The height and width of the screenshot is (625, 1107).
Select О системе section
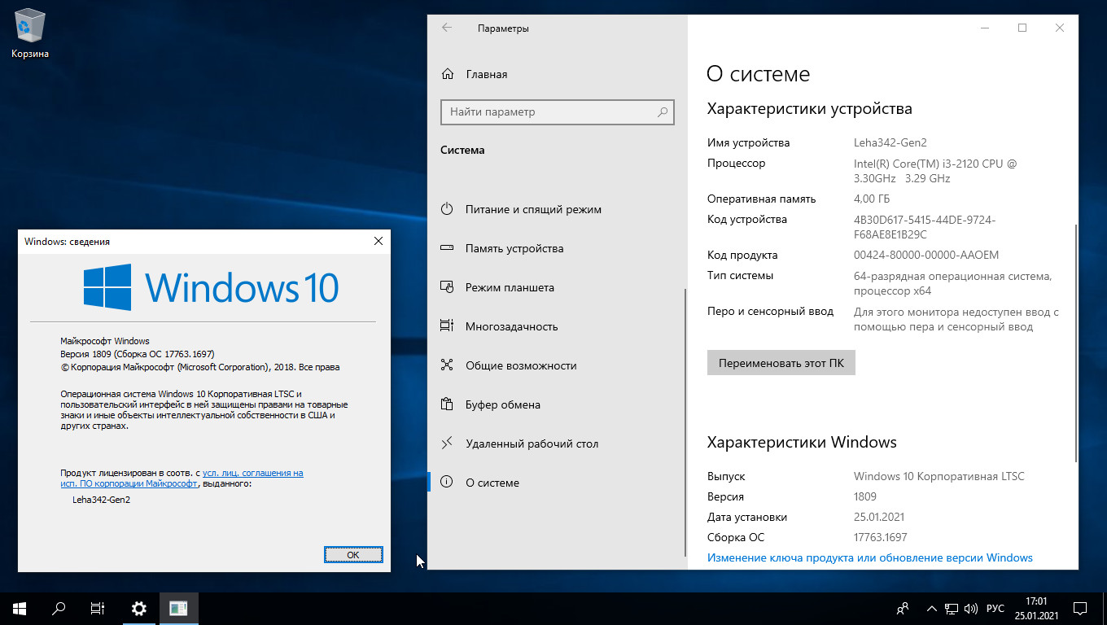tap(492, 483)
